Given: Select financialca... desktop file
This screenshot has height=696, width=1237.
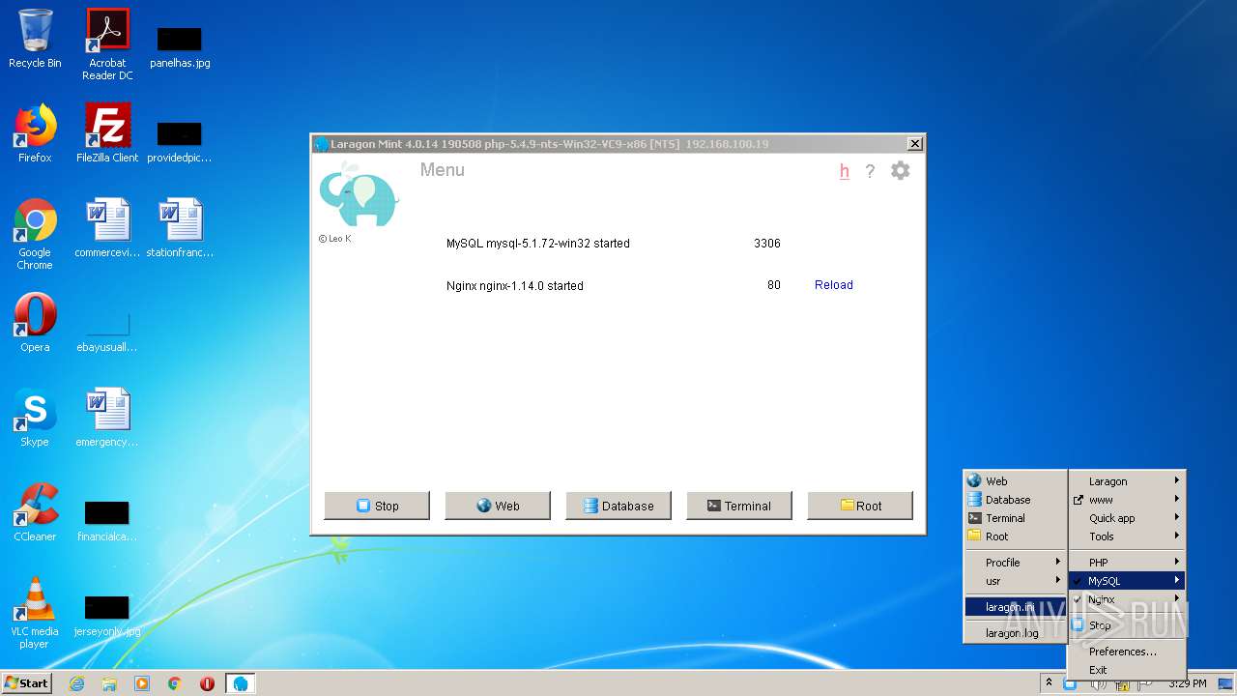Looking at the screenshot, I should [x=107, y=520].
